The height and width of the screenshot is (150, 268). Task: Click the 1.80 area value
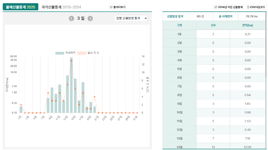[x=248, y=104]
